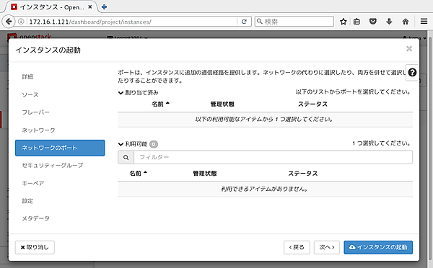
Task: Click the 利用できるアイテムがありません message row
Action: (265, 189)
